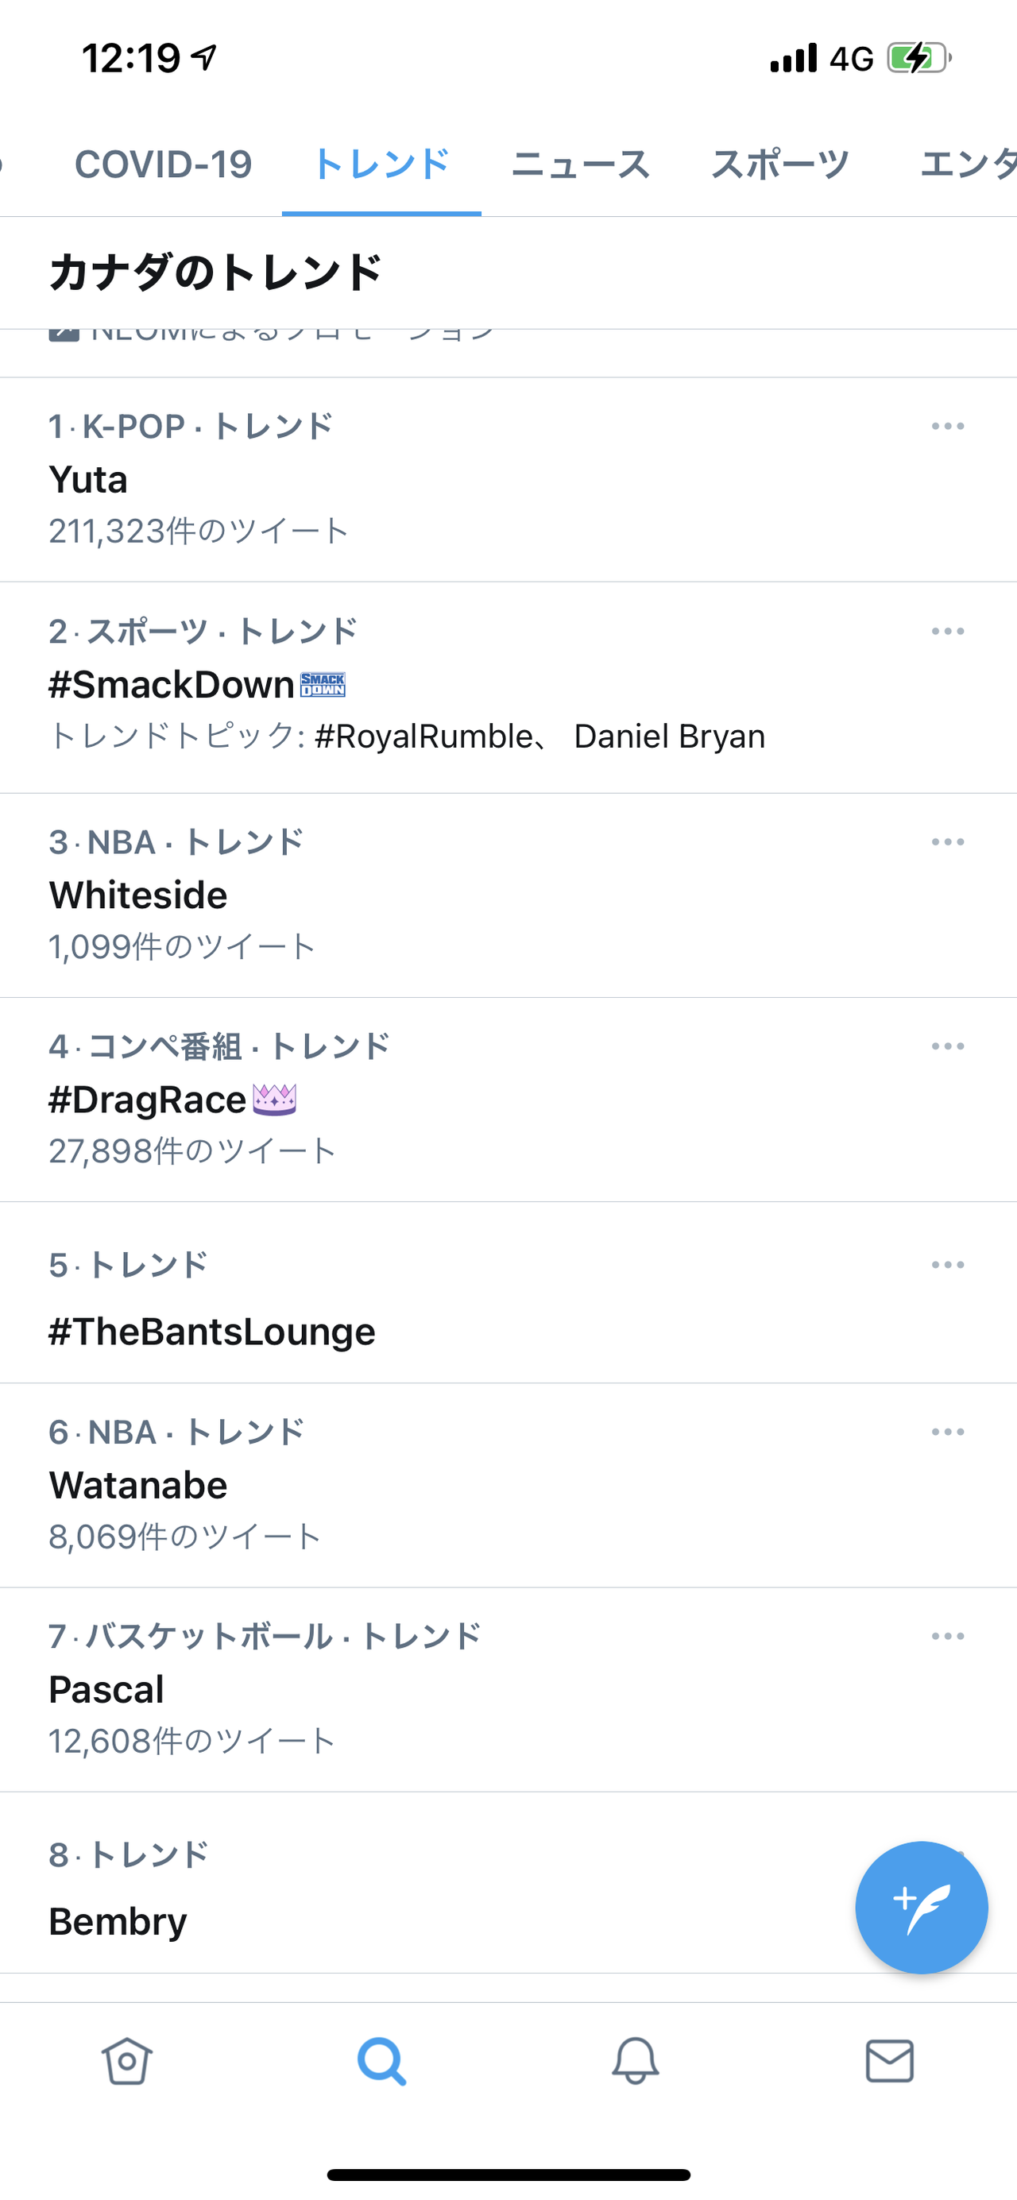Switch to the ニュース tab
The width and height of the screenshot is (1017, 2200).
pyautogui.click(x=581, y=164)
